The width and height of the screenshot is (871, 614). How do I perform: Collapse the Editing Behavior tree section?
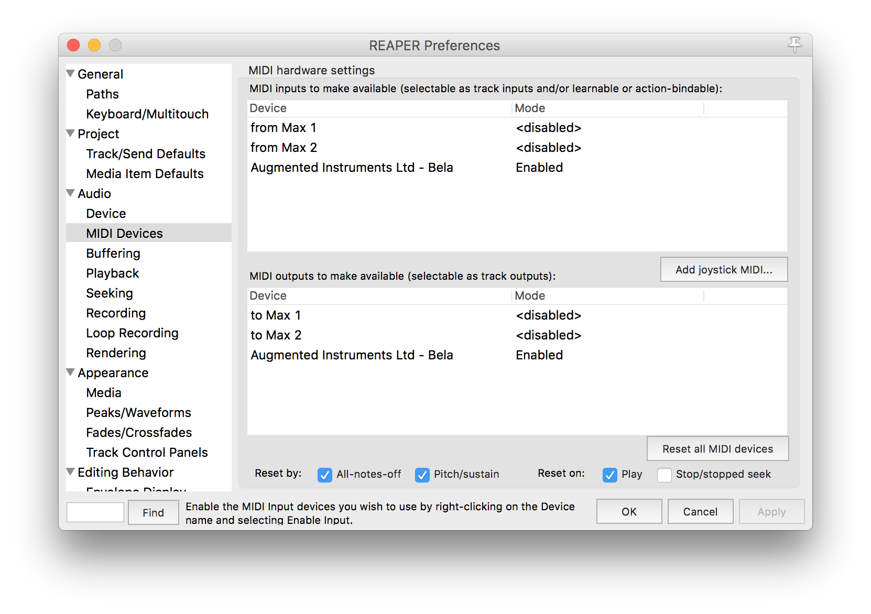click(x=71, y=472)
